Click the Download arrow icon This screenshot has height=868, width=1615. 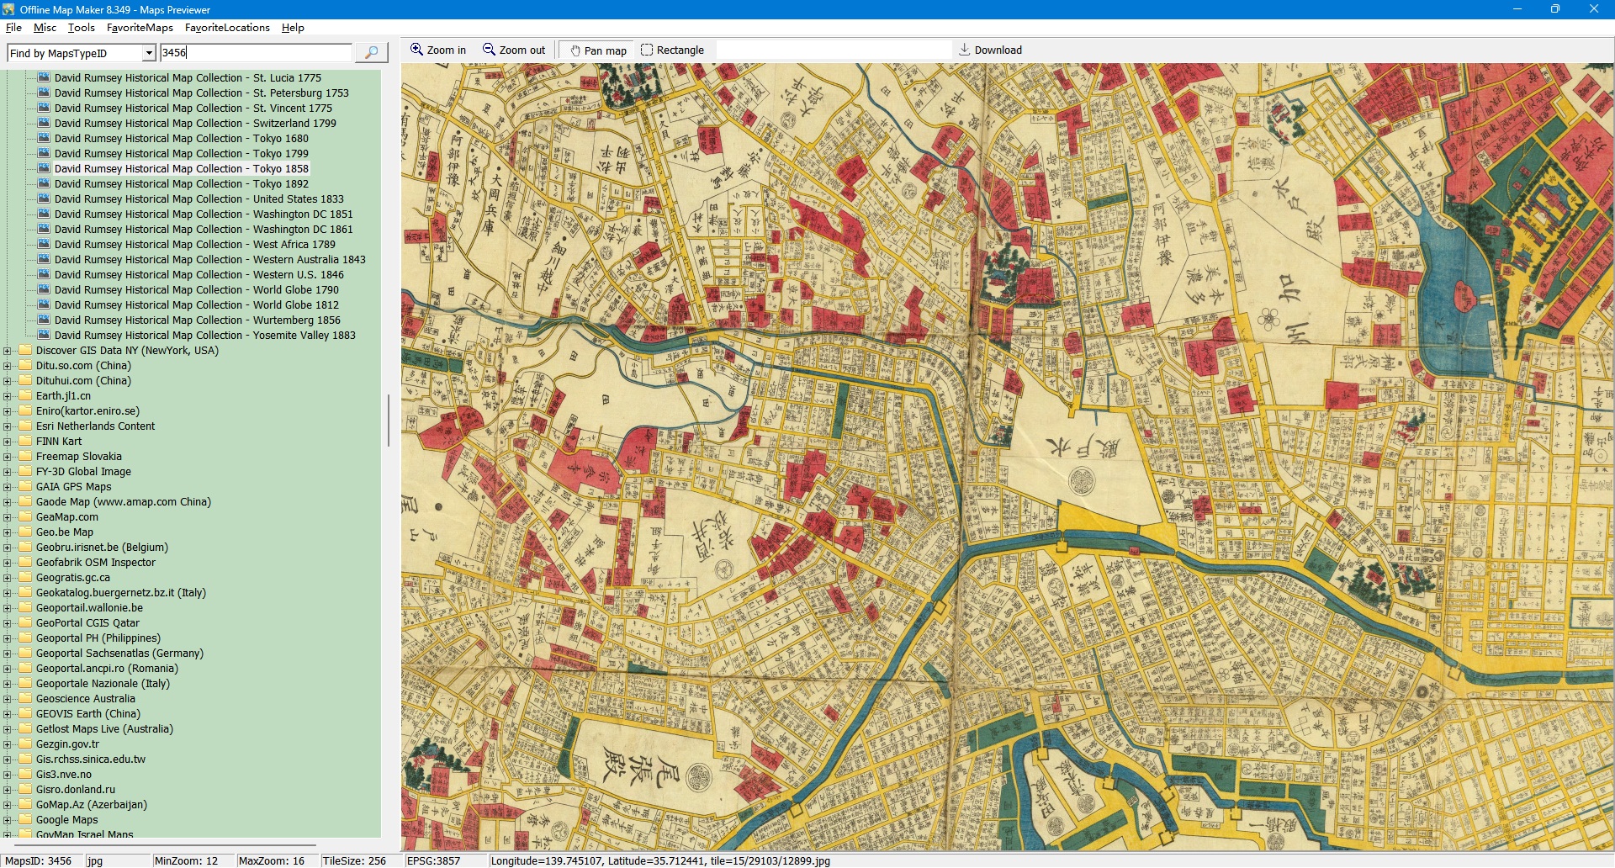coord(965,50)
